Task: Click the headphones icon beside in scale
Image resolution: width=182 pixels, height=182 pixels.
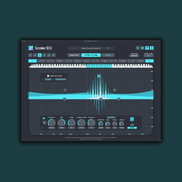Action: 42,79
